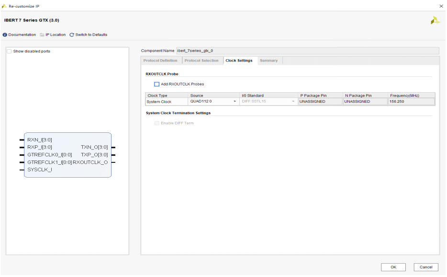Go to the Summary tab
Image resolution: width=447 pixels, height=277 pixels.
point(268,61)
